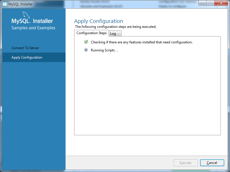This screenshot has height=172, width=230.
Task: Close the MySQL Installer window
Action: (x=221, y=3)
